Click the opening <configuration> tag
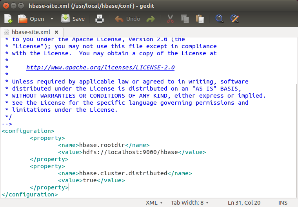 click(x=28, y=131)
